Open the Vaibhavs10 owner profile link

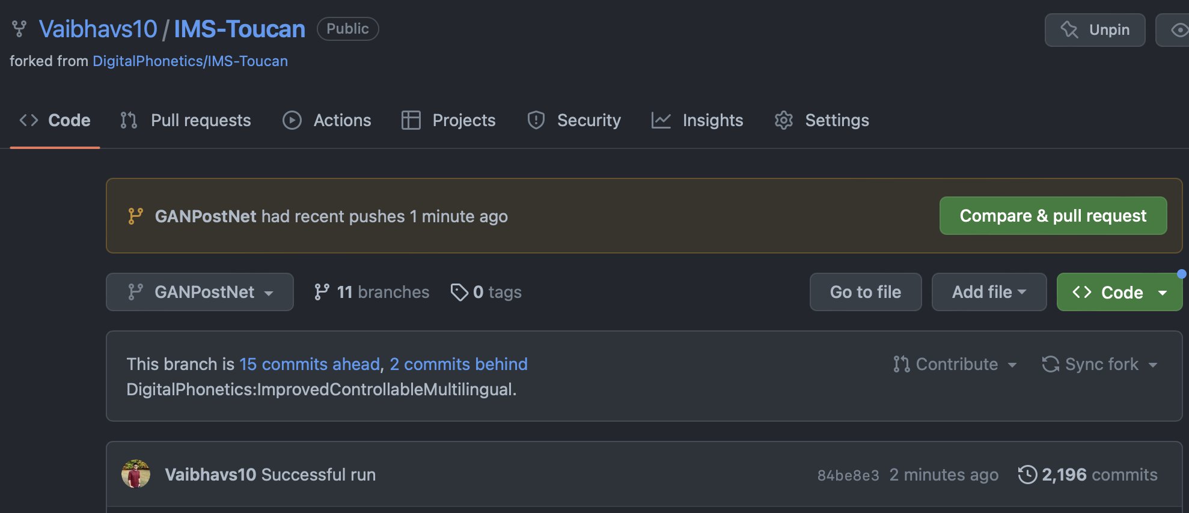point(98,29)
